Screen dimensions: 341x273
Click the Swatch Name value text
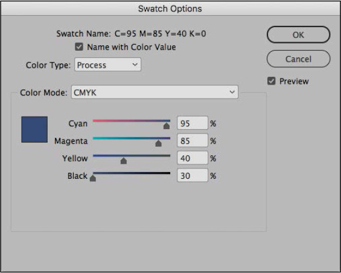tap(161, 34)
